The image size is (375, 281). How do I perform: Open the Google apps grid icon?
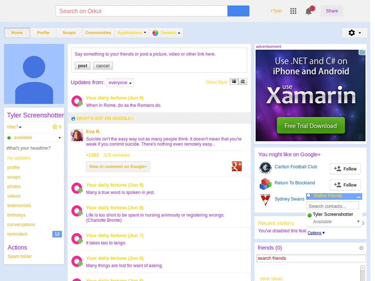[x=293, y=11]
